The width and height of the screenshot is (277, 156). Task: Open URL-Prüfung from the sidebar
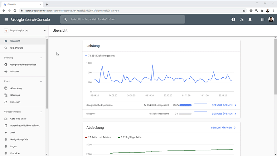click(x=22, y=48)
